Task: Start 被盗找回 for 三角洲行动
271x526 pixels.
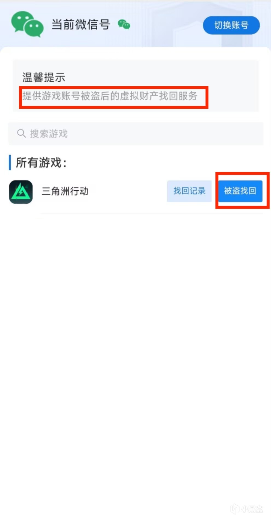Action: tap(240, 191)
